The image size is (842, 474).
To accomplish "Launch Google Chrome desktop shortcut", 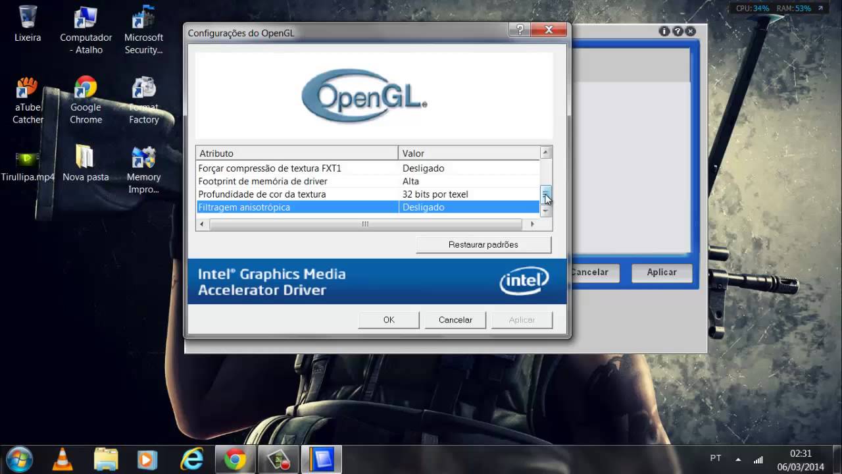I will click(x=86, y=100).
